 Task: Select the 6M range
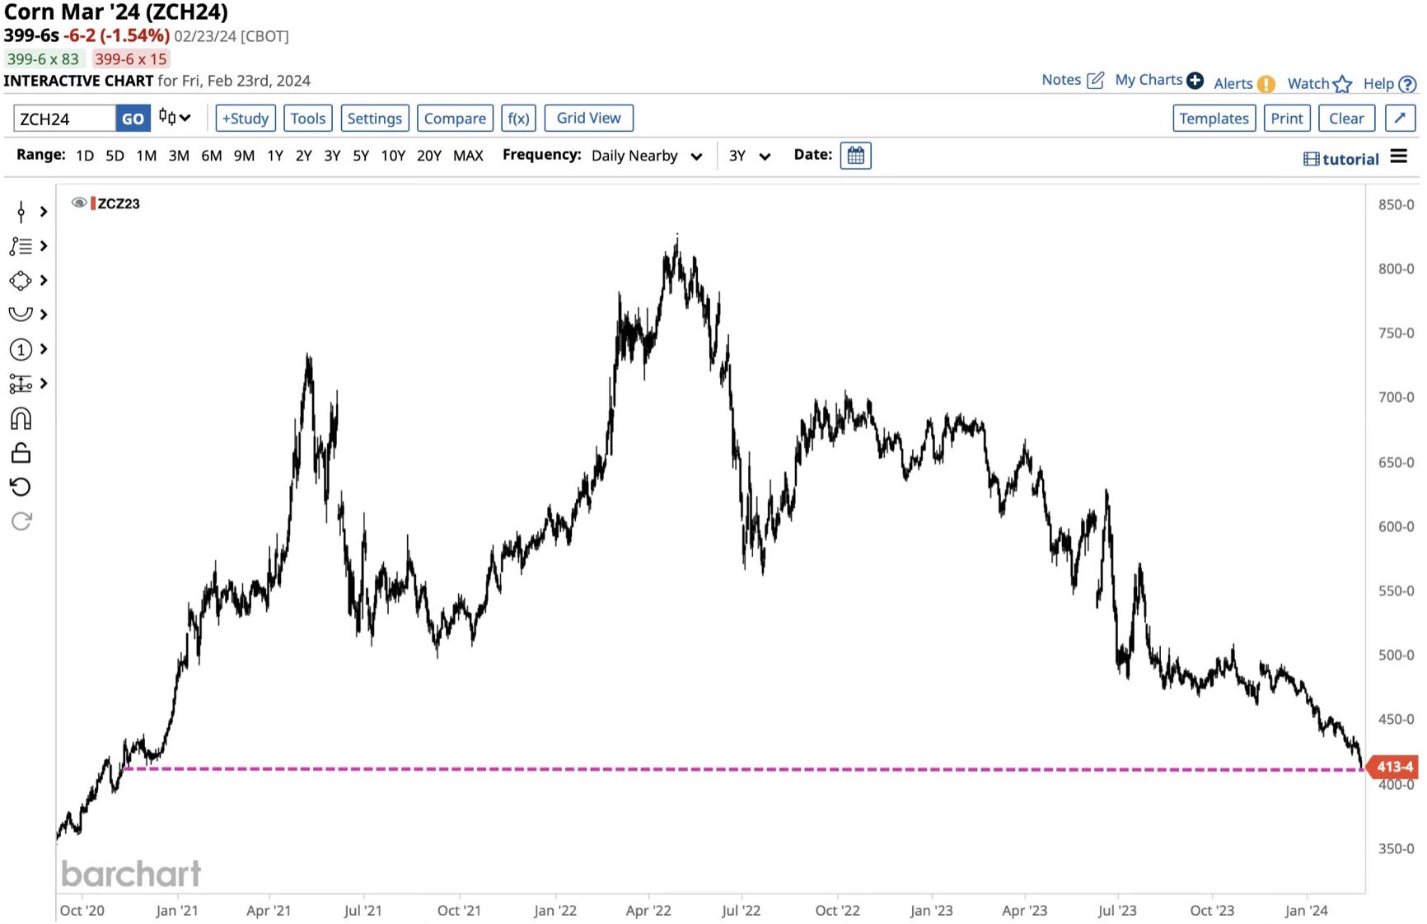pyautogui.click(x=212, y=156)
